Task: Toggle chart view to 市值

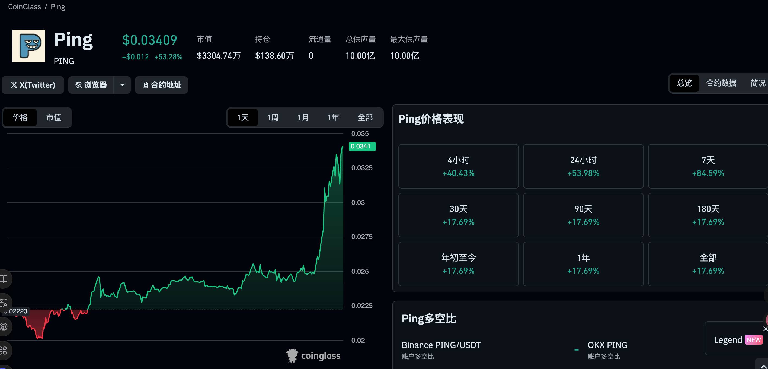Action: [x=54, y=117]
